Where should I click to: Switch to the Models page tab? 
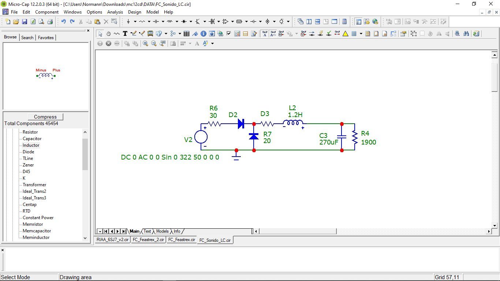pyautogui.click(x=162, y=231)
